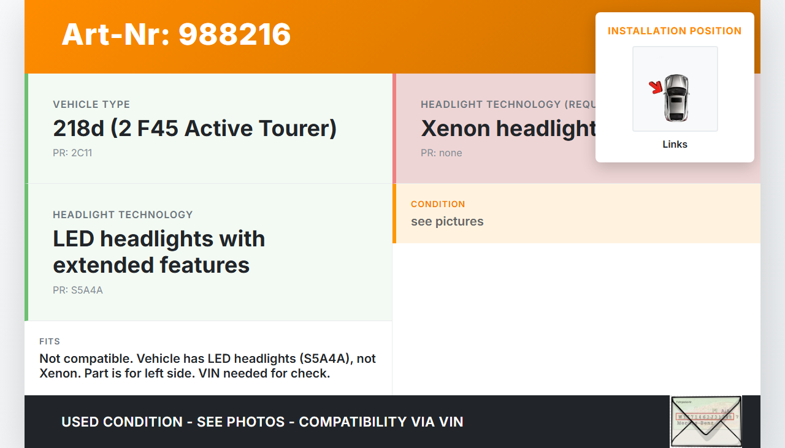Image resolution: width=785 pixels, height=448 pixels.
Task: Click the VEHICLE TYPE label
Action: 91,104
